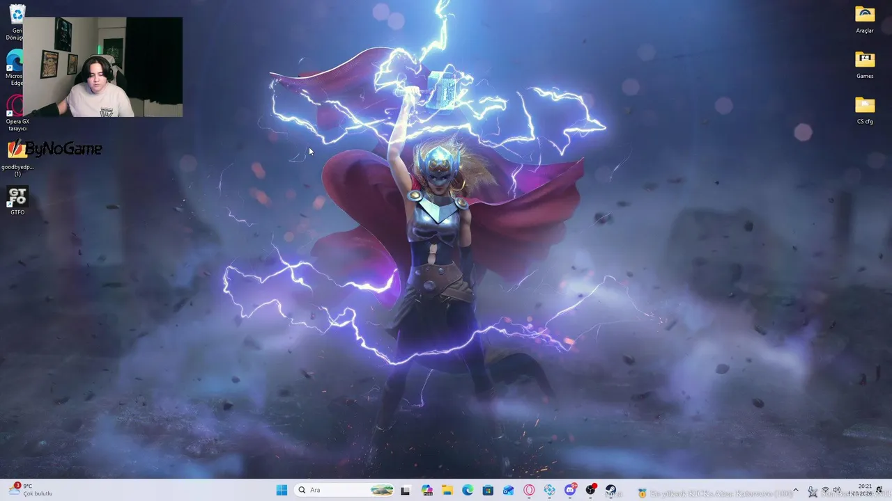Launch Microsoft 365 Copilot from taskbar

tap(427, 490)
